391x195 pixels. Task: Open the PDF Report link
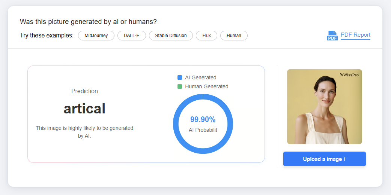pyautogui.click(x=355, y=35)
